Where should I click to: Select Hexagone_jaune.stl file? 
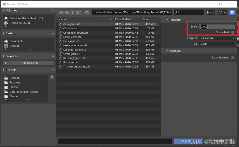tap(109, 45)
